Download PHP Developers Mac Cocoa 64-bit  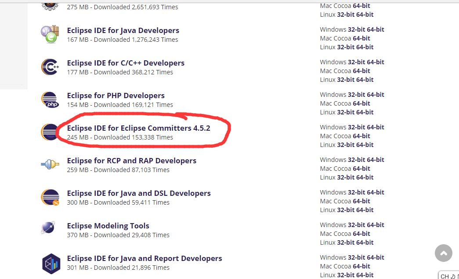(x=361, y=103)
